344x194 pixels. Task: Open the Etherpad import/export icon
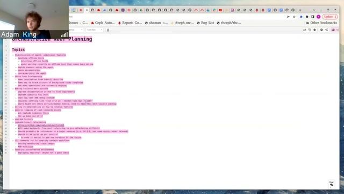click(x=305, y=30)
